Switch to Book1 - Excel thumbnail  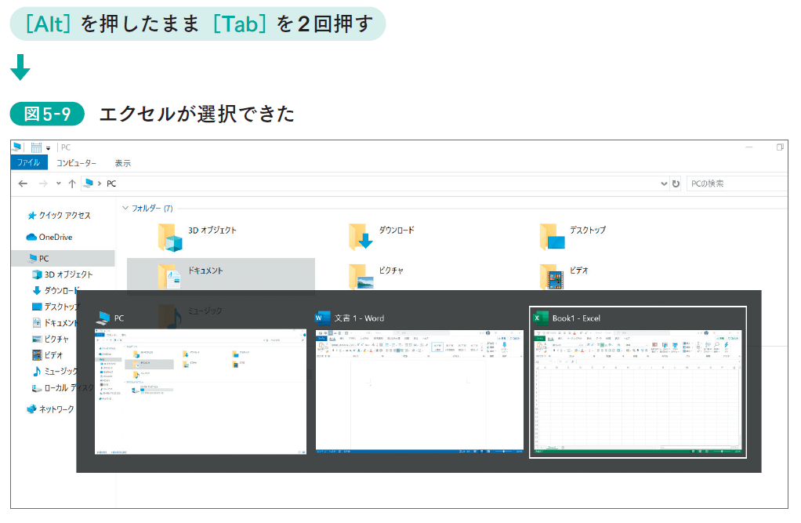[x=637, y=393]
